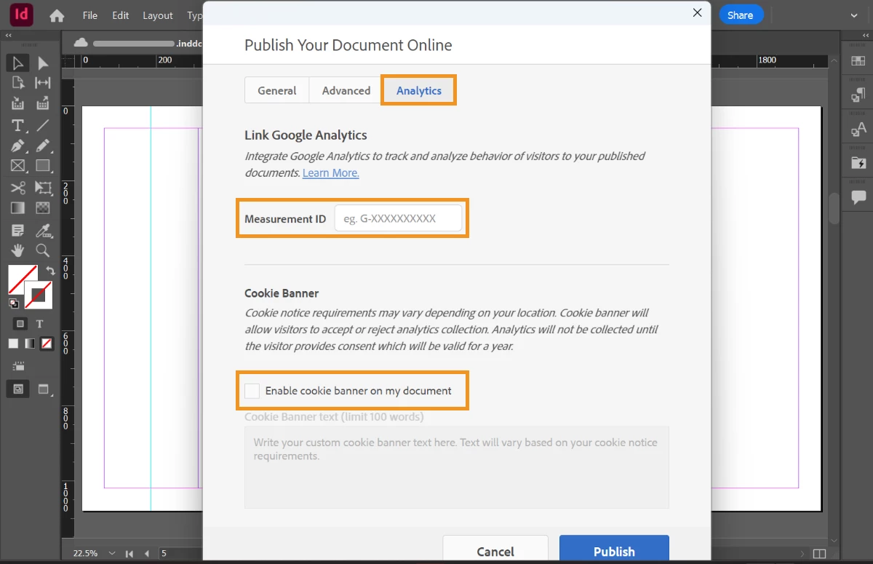This screenshot has width=873, height=564.
Task: Select the Content Collector tool
Action: click(18, 103)
